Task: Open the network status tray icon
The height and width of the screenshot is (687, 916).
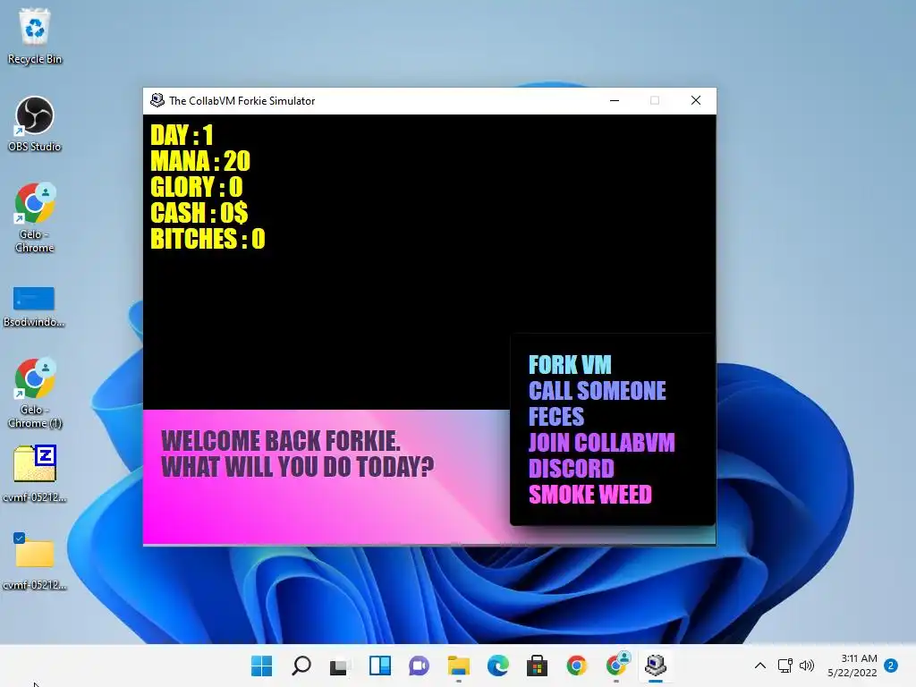Action: 785,666
